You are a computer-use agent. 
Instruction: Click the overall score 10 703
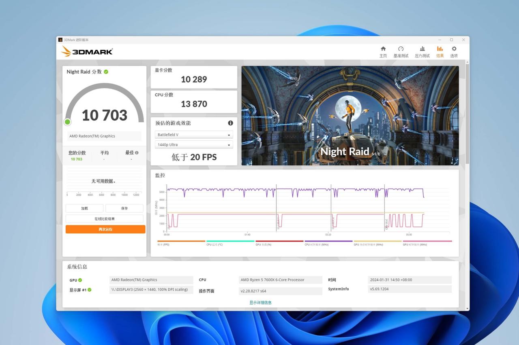coord(105,115)
